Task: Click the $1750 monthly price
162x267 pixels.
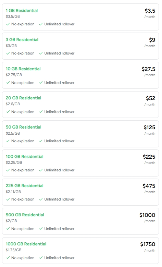Action: pyautogui.click(x=148, y=244)
